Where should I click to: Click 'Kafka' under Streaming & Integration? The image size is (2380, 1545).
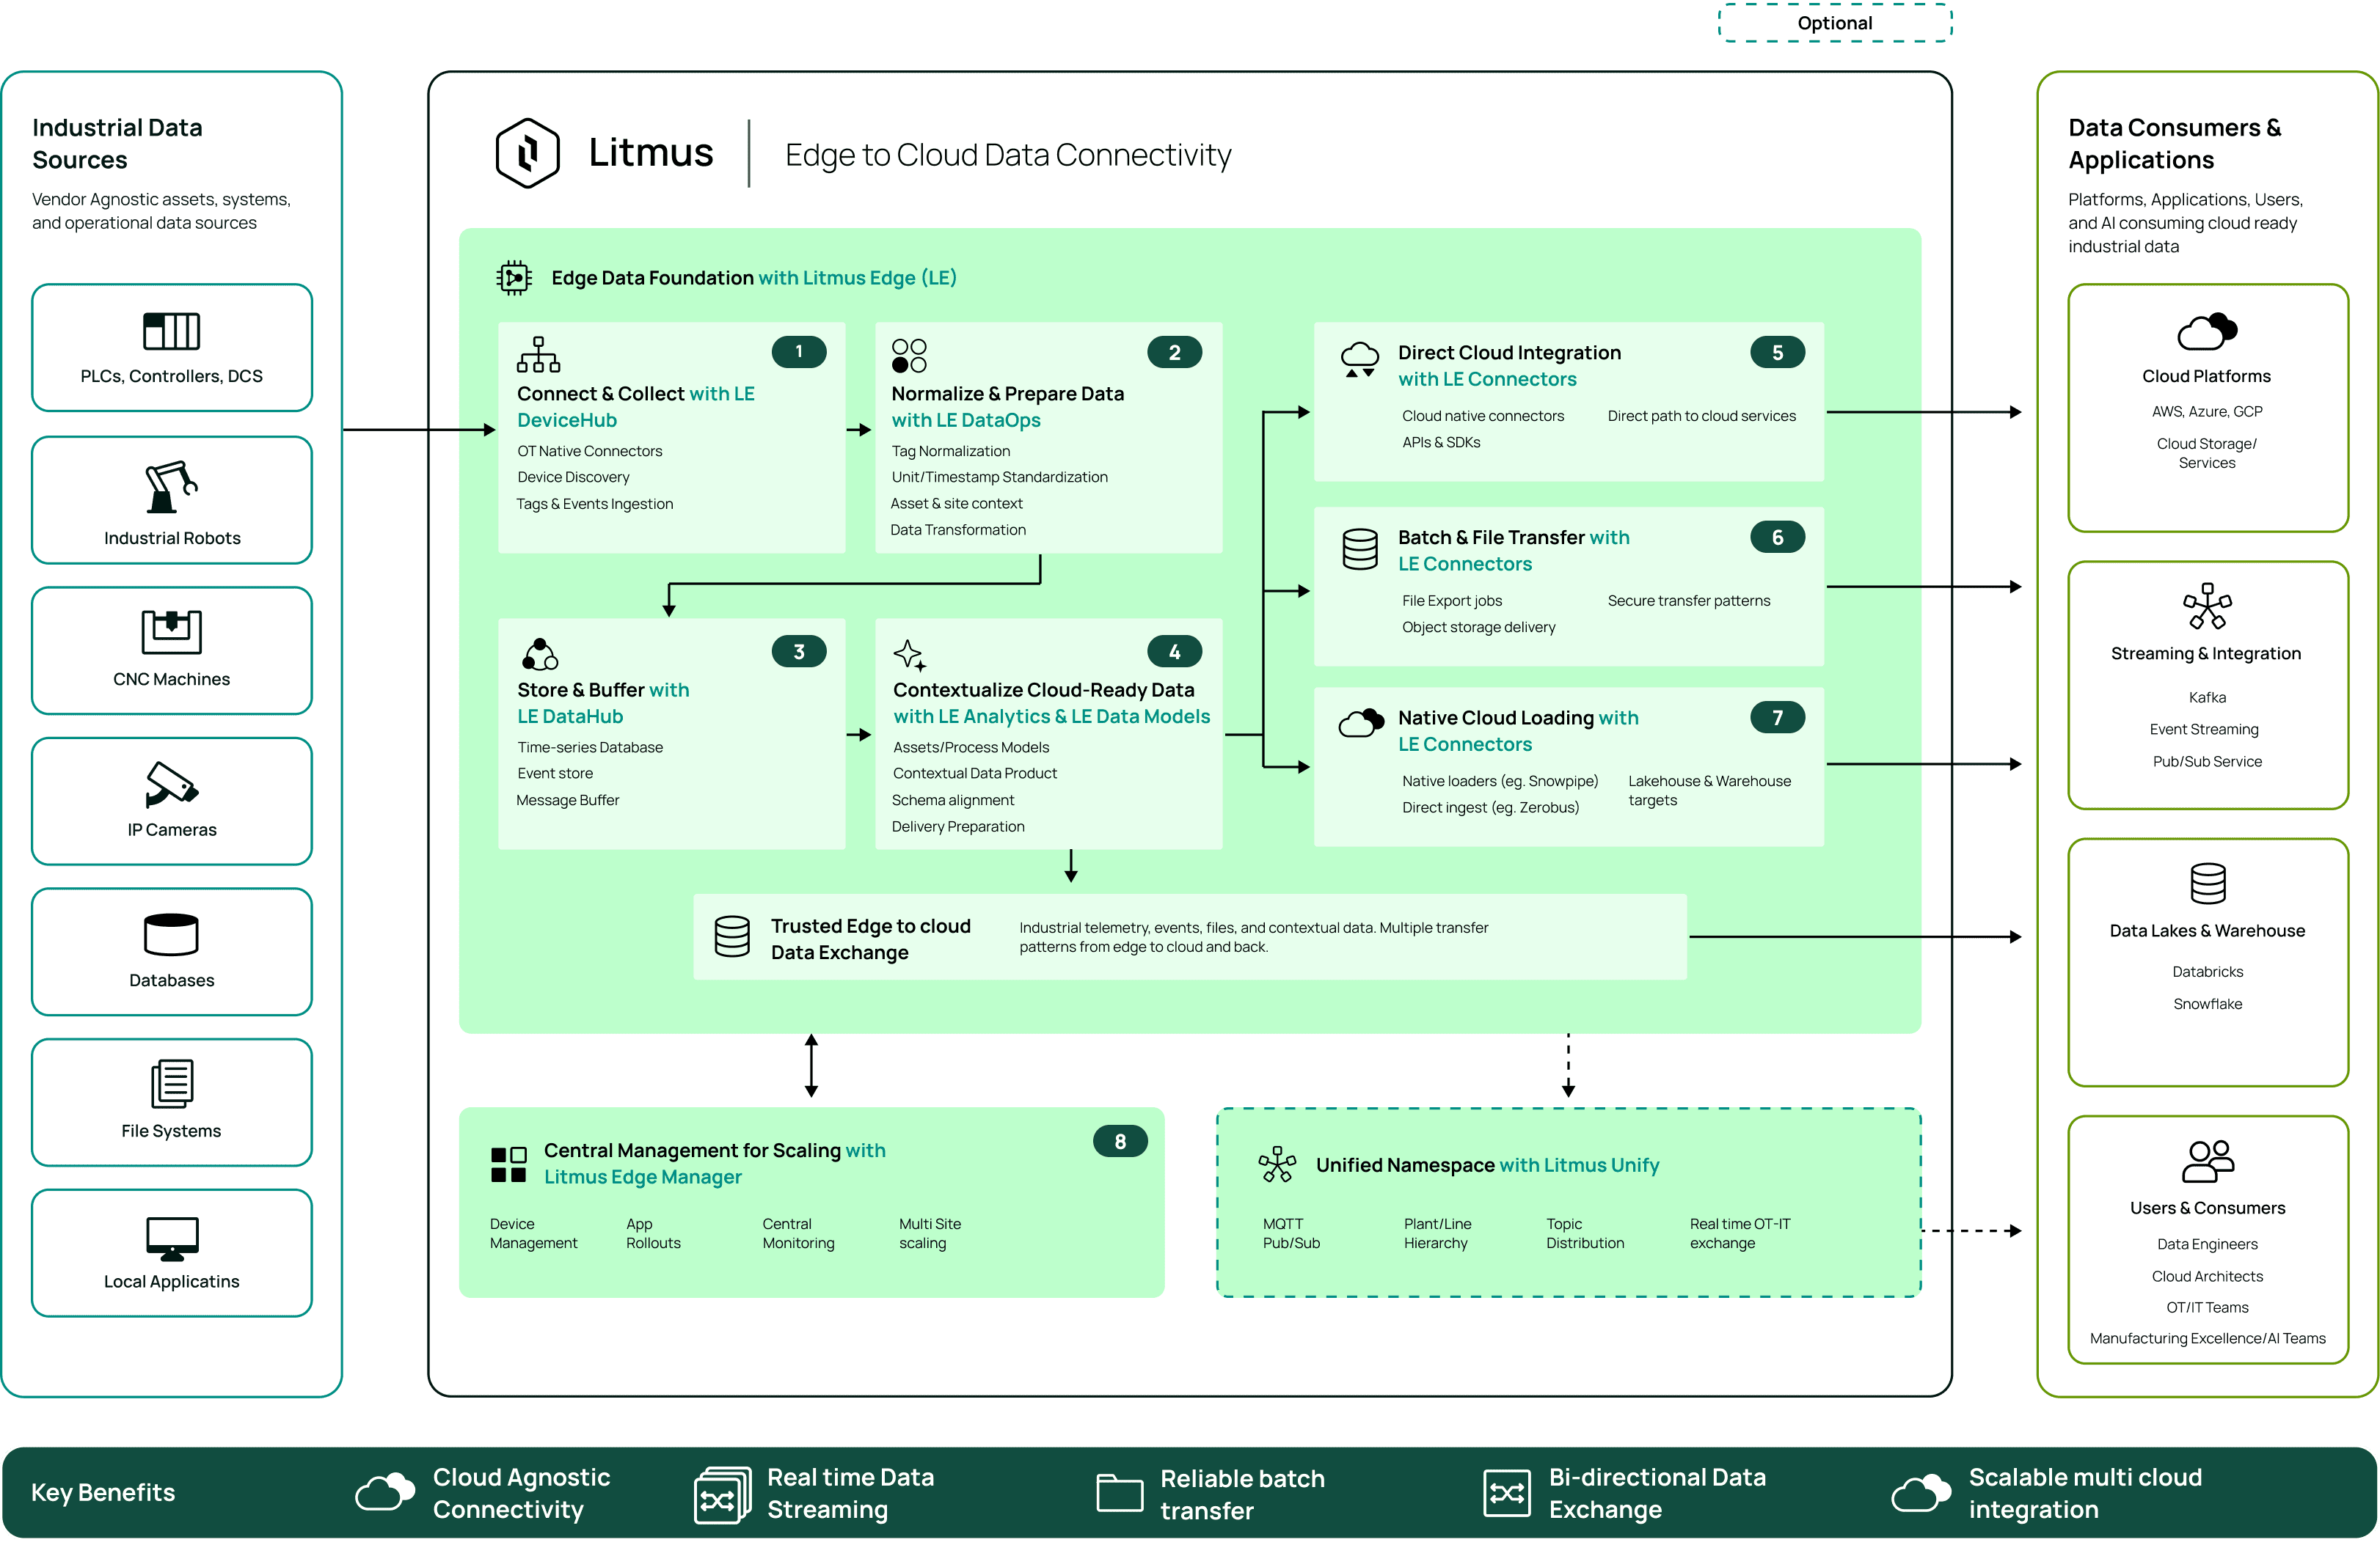[2207, 697]
